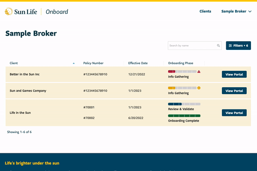Click the search magnifier icon
Screen dimensions: 257x171
pos(218,46)
